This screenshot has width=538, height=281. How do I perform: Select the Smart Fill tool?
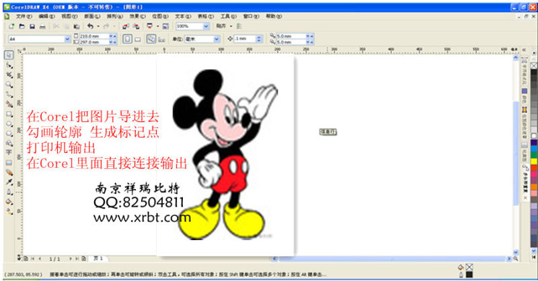tap(9, 104)
